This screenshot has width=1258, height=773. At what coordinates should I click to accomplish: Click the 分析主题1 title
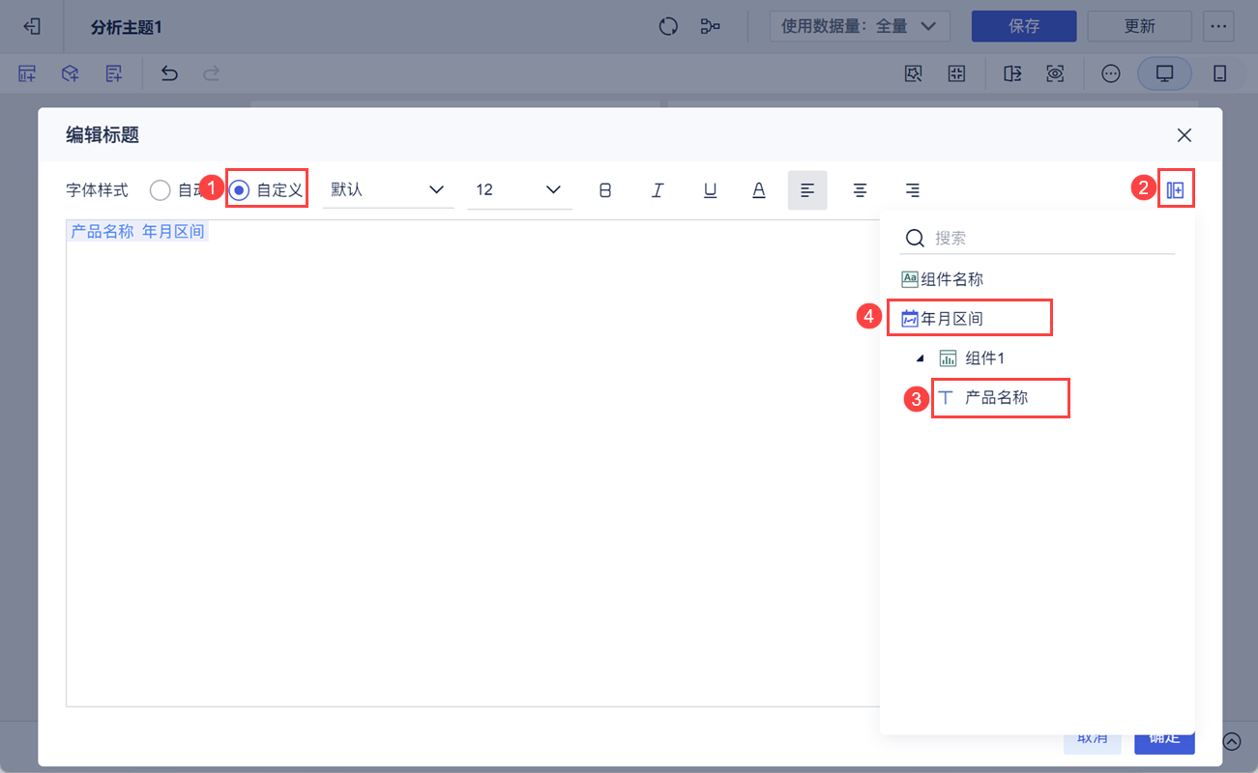point(126,27)
